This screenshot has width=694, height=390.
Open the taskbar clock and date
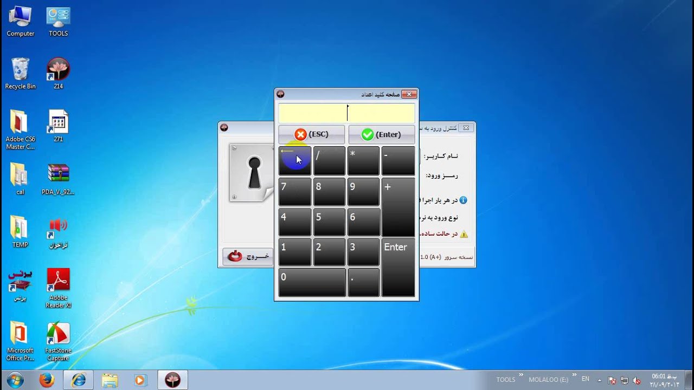(x=665, y=380)
